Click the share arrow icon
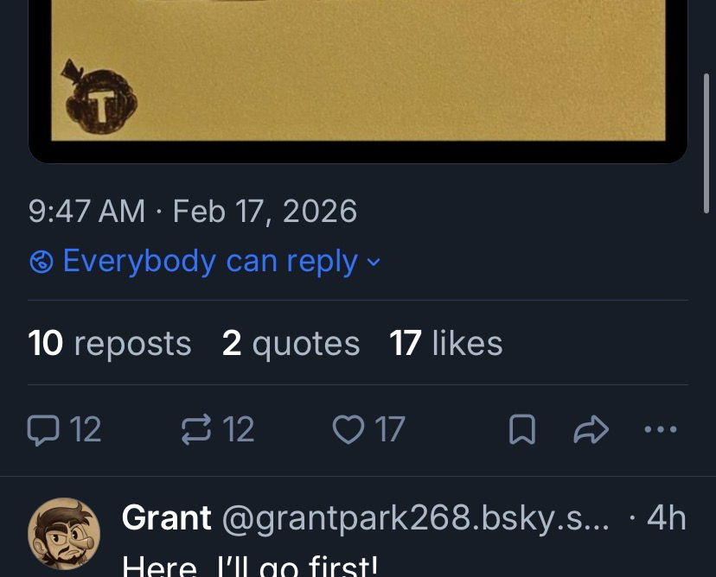 pos(591,429)
